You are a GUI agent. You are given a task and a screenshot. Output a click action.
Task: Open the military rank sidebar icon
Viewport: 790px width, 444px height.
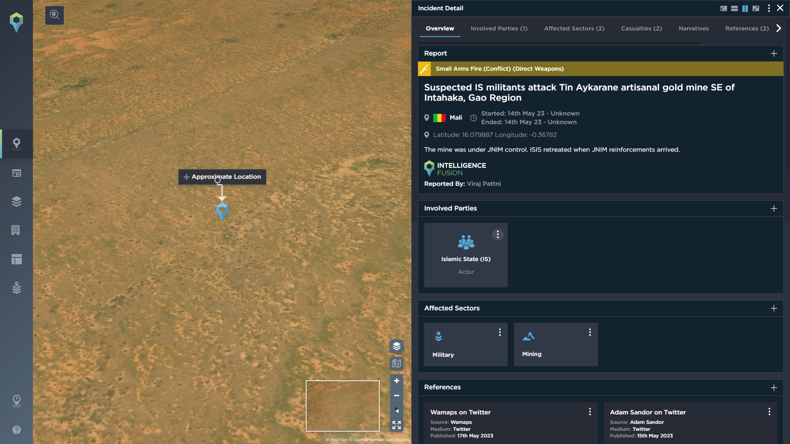[16, 288]
